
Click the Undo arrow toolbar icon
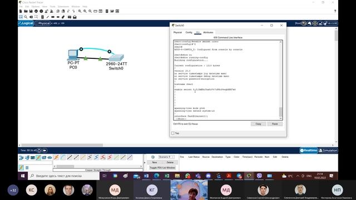pyautogui.click(x=68, y=11)
